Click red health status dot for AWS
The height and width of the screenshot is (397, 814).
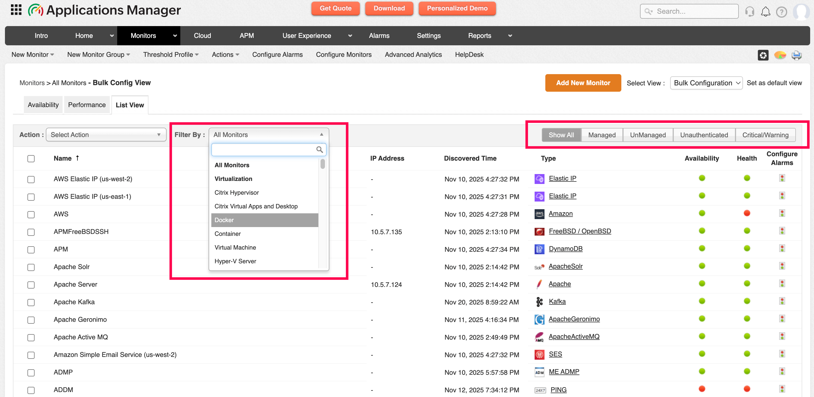point(747,213)
